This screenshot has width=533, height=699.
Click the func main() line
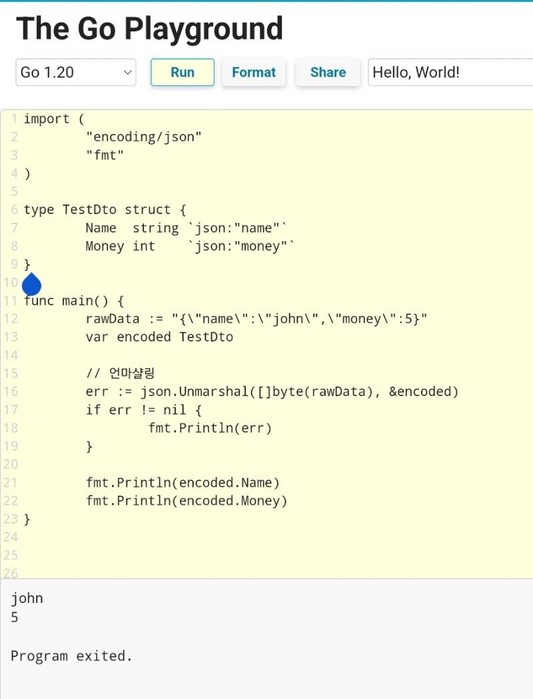[74, 301]
